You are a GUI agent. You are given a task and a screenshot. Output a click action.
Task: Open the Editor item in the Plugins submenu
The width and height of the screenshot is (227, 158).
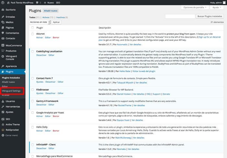(5, 86)
